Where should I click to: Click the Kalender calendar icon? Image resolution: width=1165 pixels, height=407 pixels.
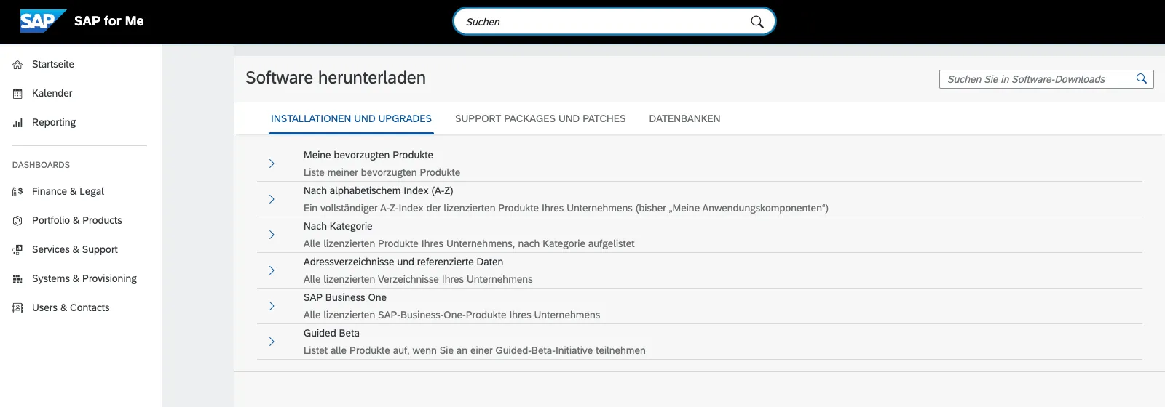(17, 94)
